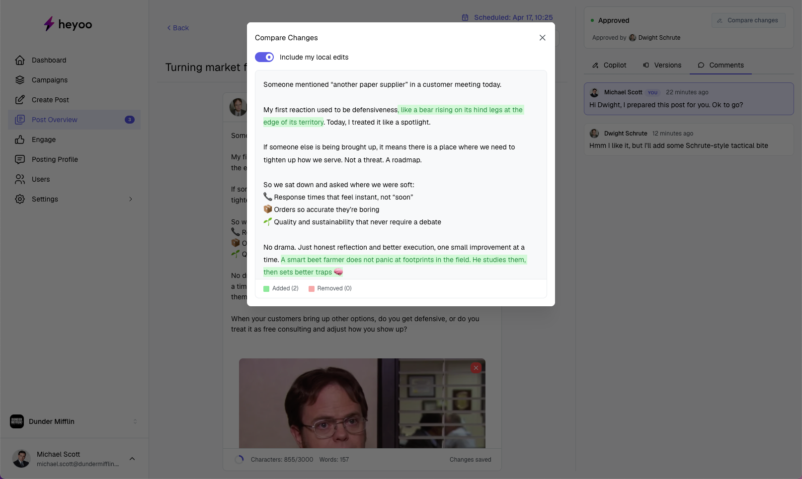
Task: Click the 12 minutes ago timestamp
Action: click(x=673, y=134)
